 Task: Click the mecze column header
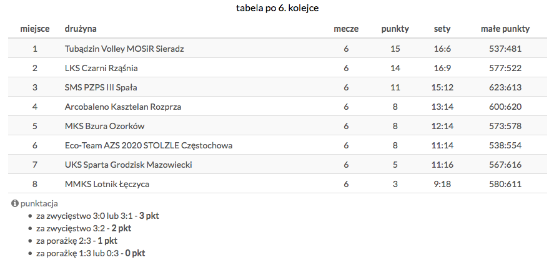(346, 29)
